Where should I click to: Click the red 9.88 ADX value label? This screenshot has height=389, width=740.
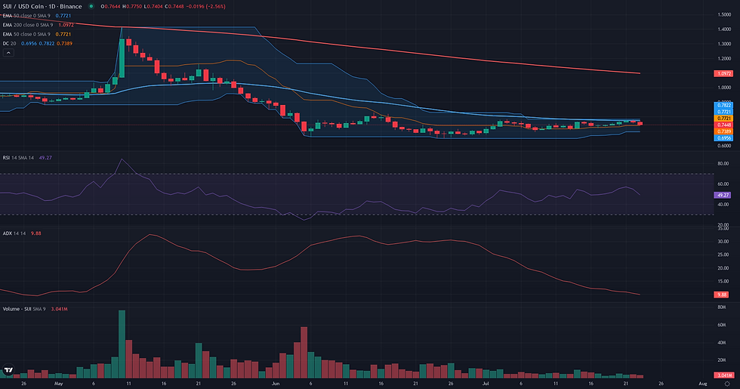[722, 295]
